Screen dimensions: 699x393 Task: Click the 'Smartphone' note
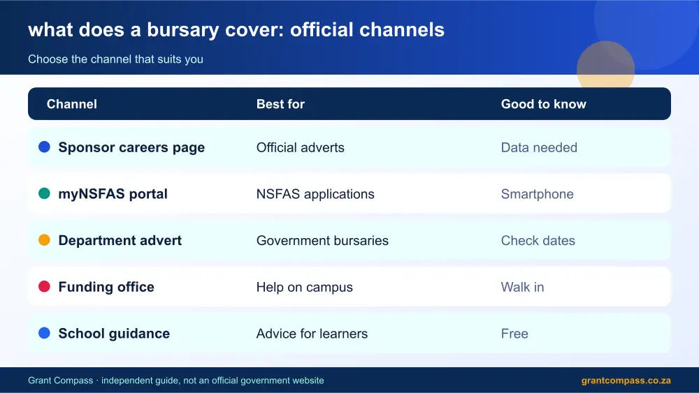(x=537, y=194)
